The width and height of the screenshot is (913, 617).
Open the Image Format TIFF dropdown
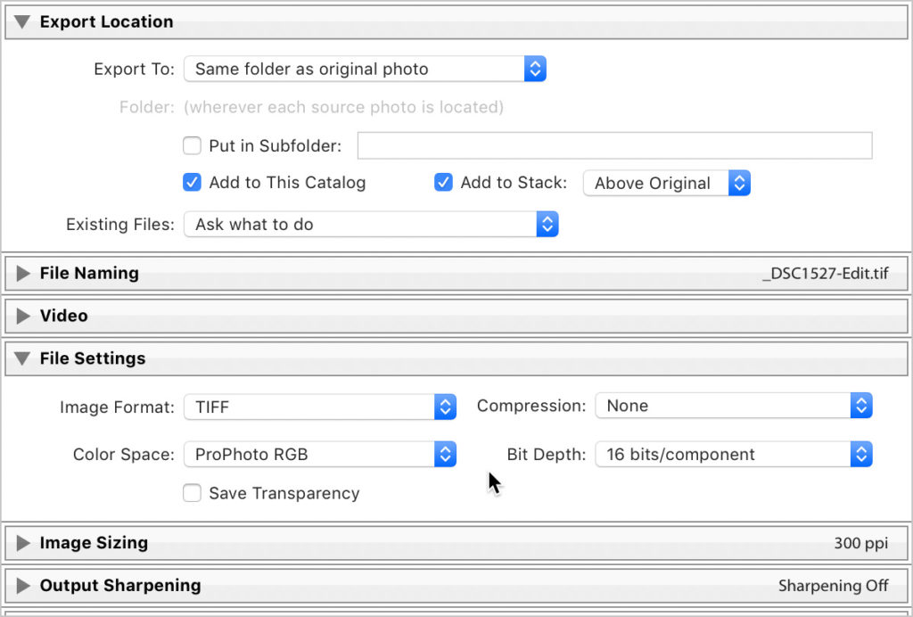click(320, 407)
